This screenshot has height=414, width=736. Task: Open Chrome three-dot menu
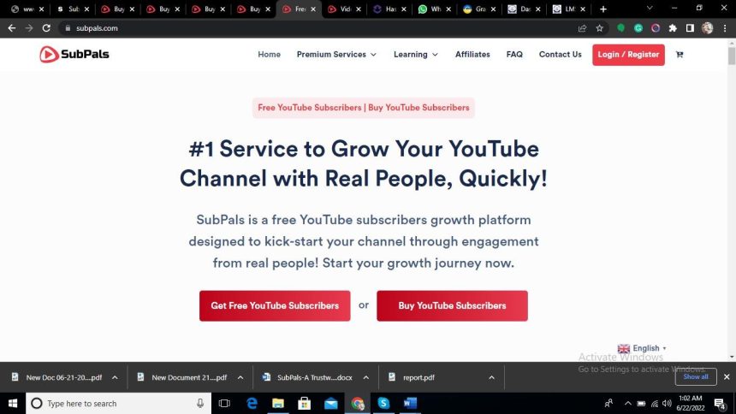725,28
